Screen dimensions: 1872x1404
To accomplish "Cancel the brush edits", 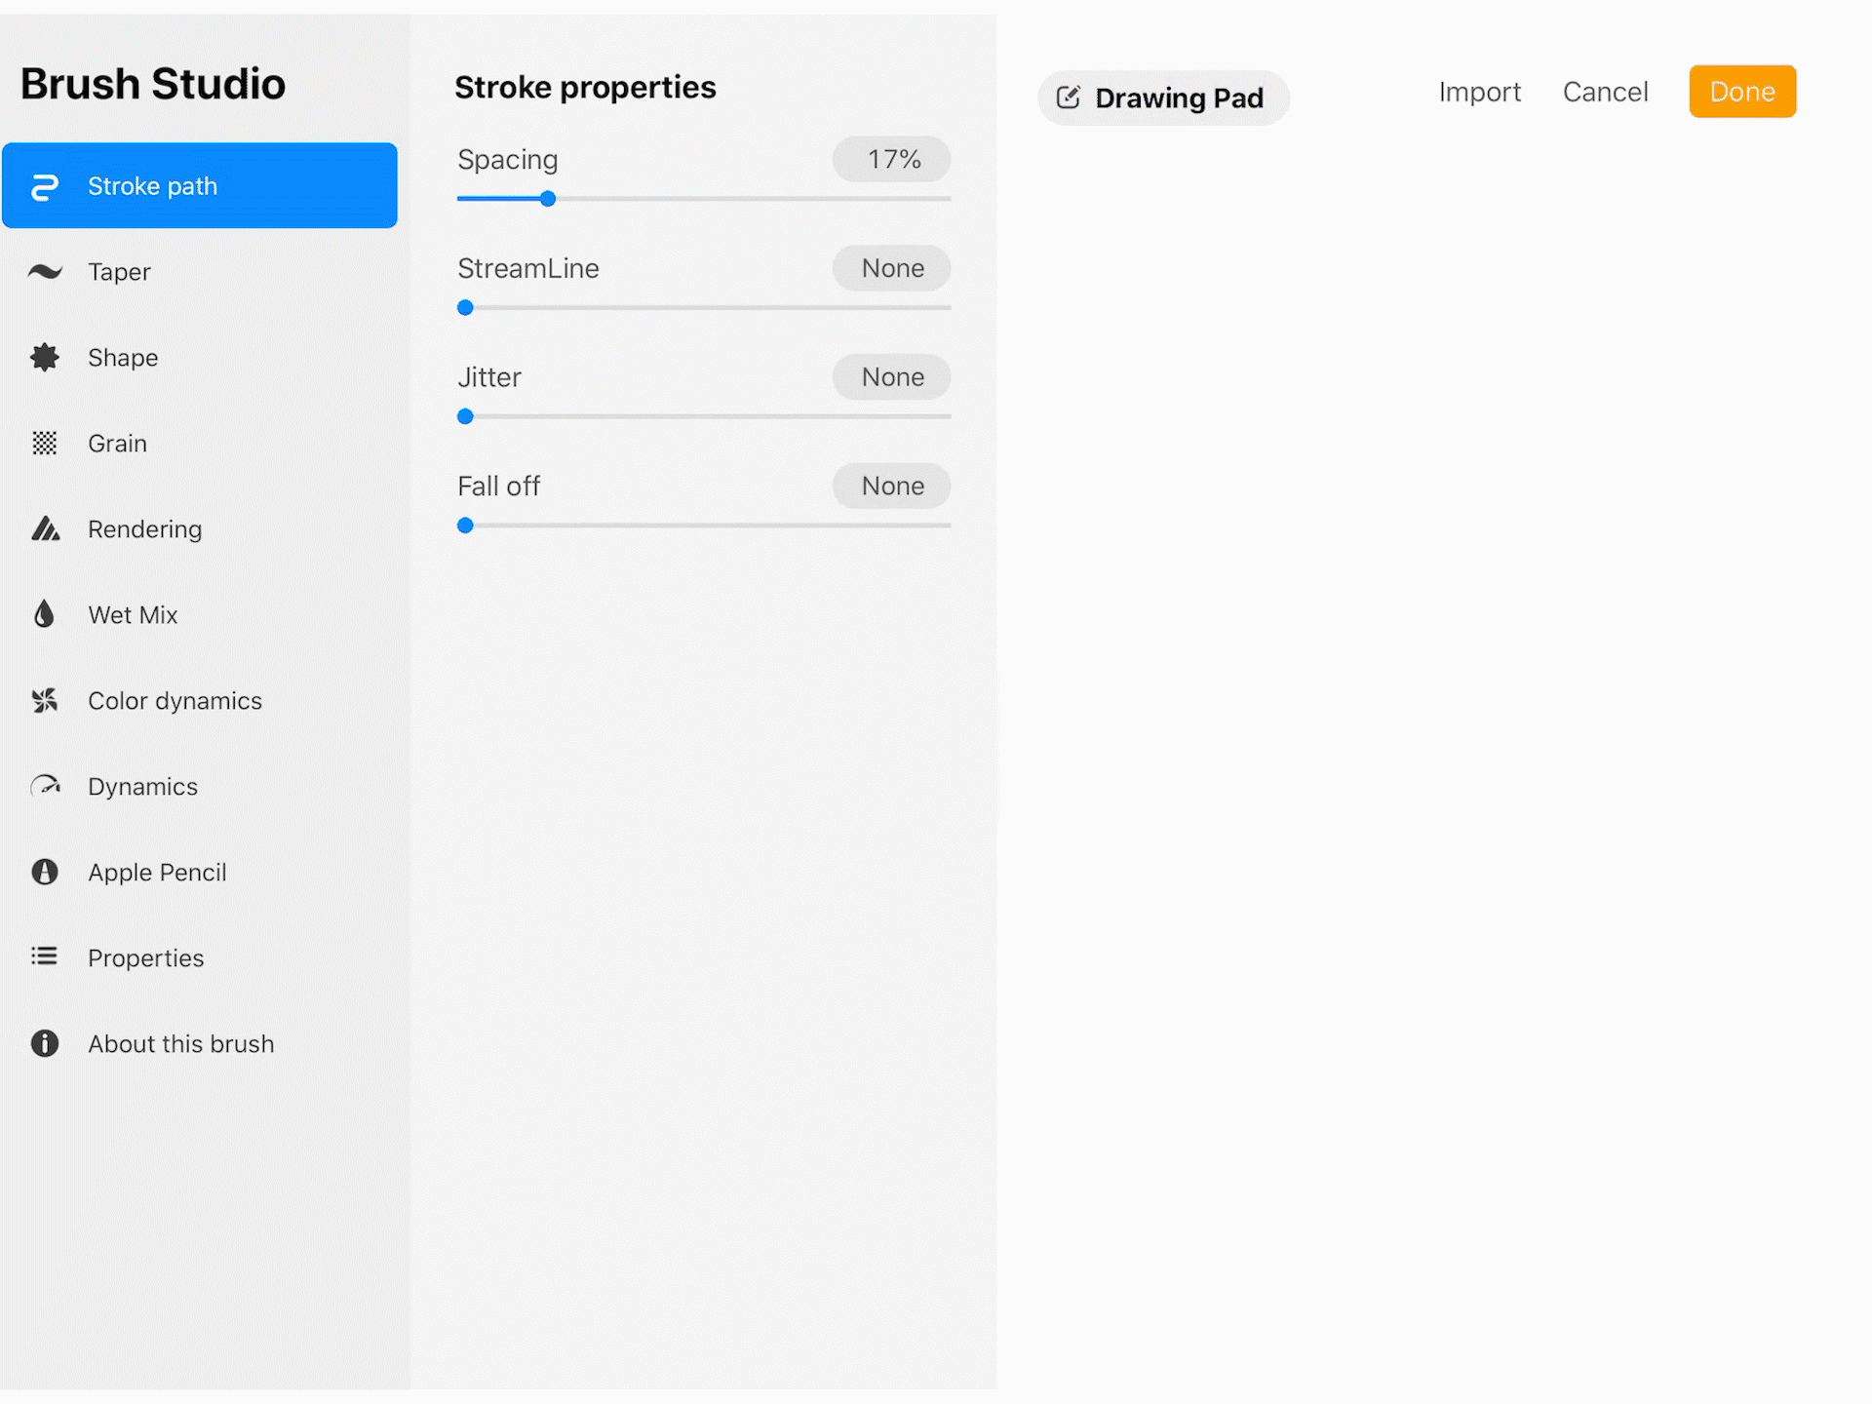I will pos(1605,92).
